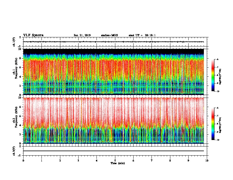Click the ch.1 frequency tick label "2"
The height and width of the screenshot is (180, 233).
(x=20, y=86)
